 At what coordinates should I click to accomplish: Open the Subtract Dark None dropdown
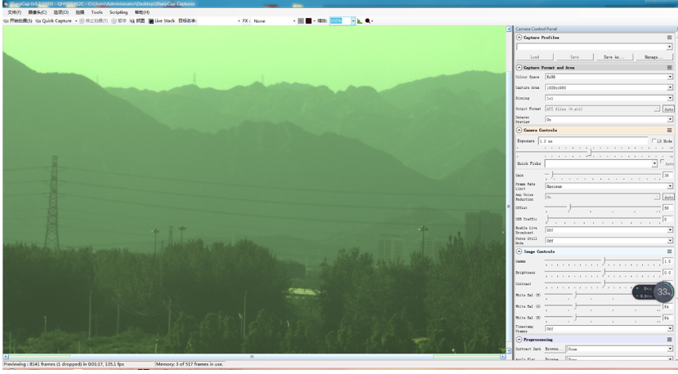pyautogui.click(x=620, y=349)
